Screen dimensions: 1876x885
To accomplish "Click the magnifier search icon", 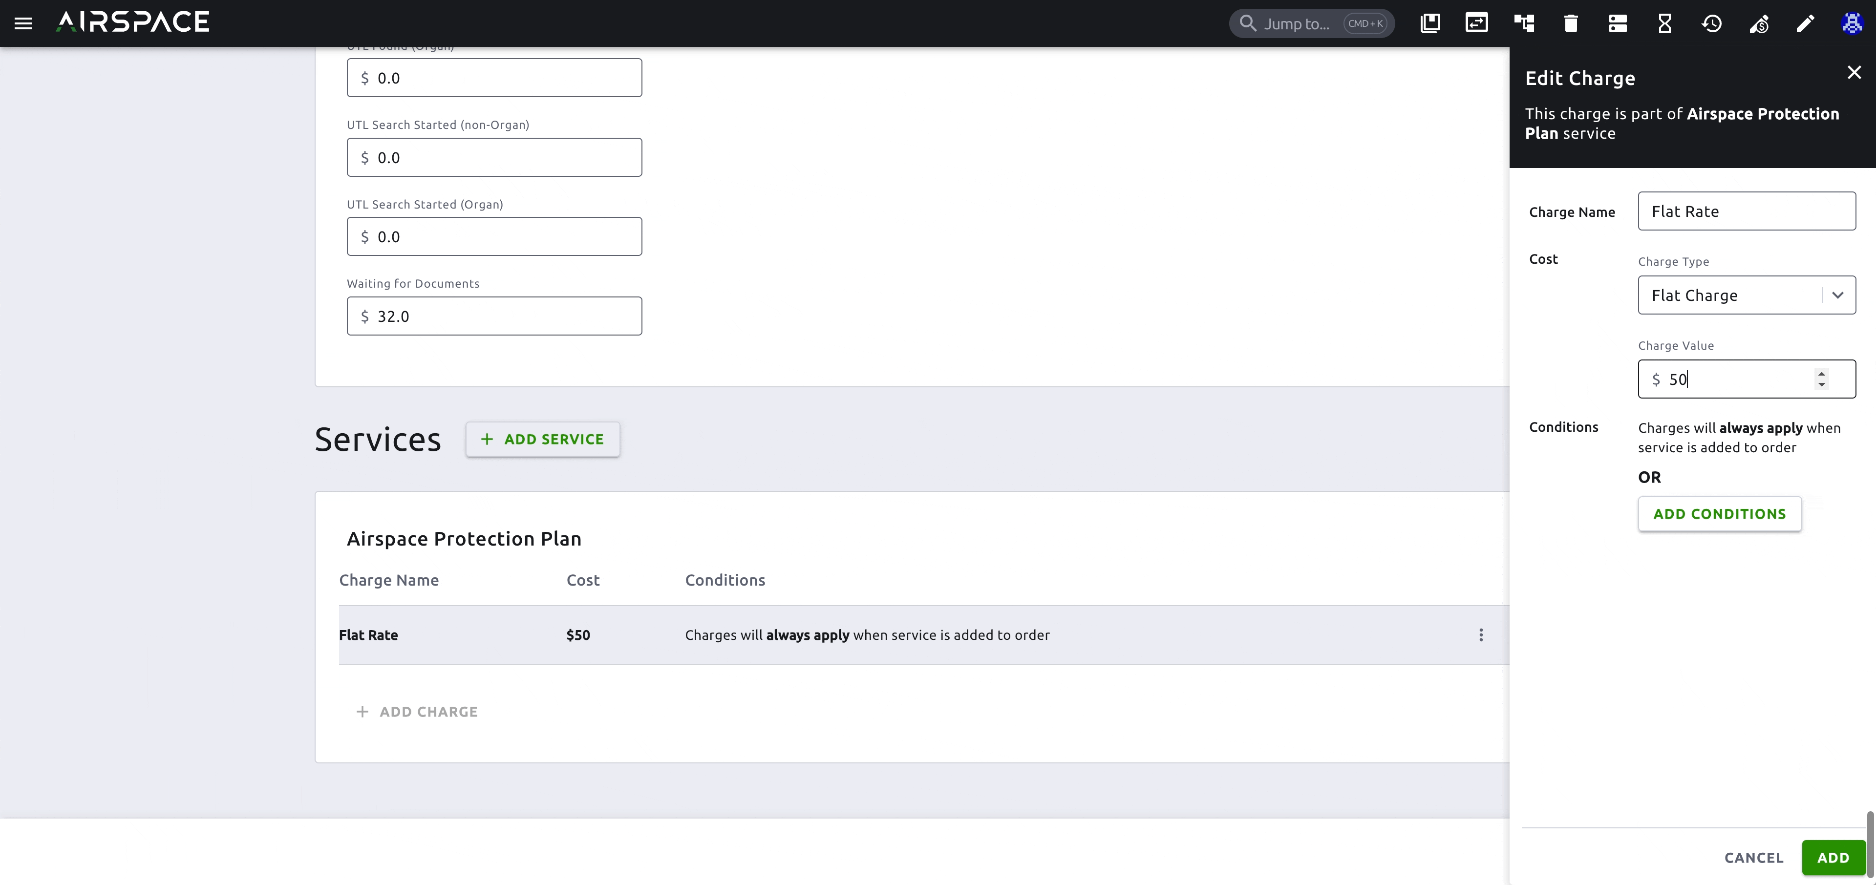I will tap(1248, 23).
